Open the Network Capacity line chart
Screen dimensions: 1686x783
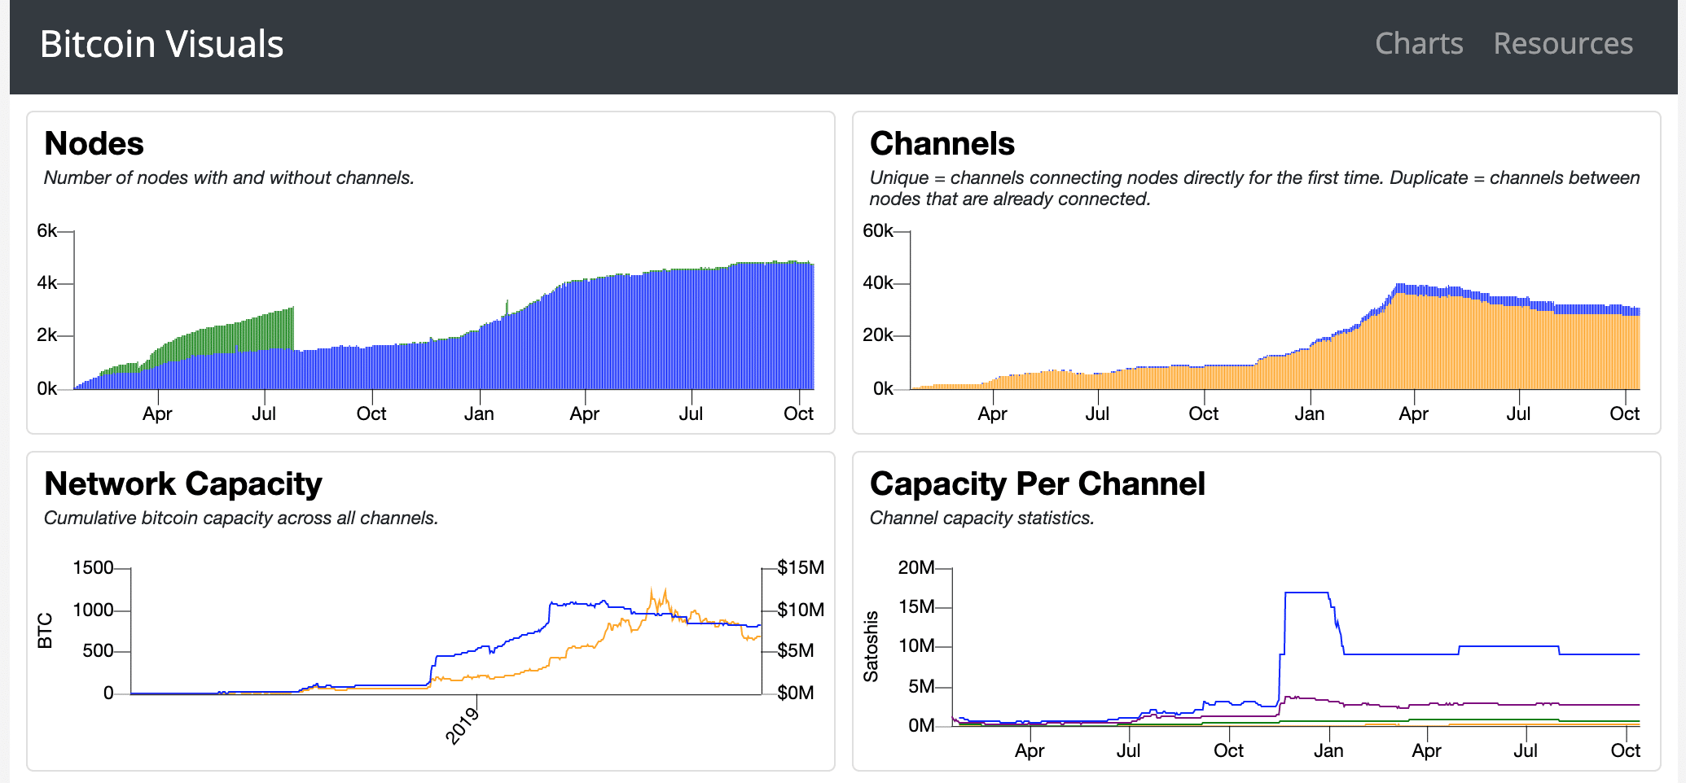point(430,651)
